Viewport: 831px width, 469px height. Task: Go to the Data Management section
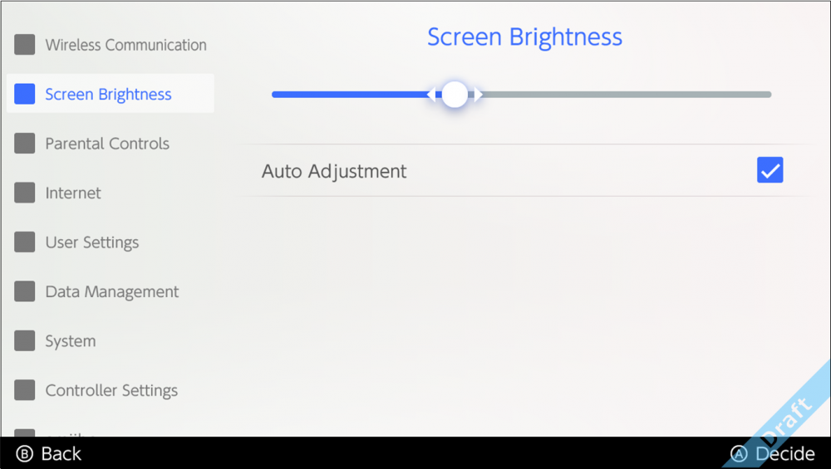[x=112, y=291]
